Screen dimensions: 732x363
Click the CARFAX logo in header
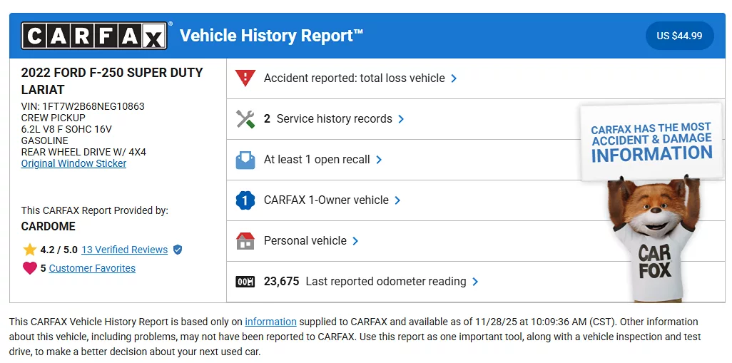95,36
